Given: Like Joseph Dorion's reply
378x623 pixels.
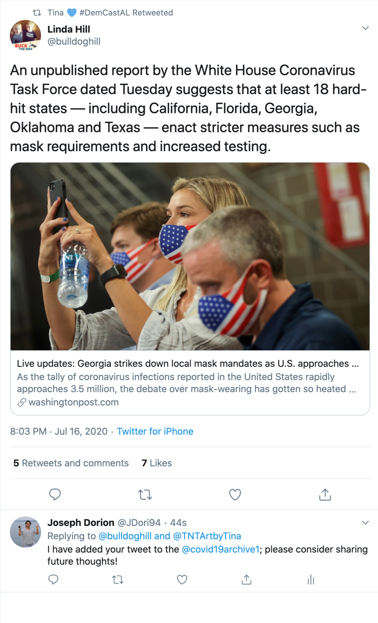Looking at the screenshot, I should (182, 580).
